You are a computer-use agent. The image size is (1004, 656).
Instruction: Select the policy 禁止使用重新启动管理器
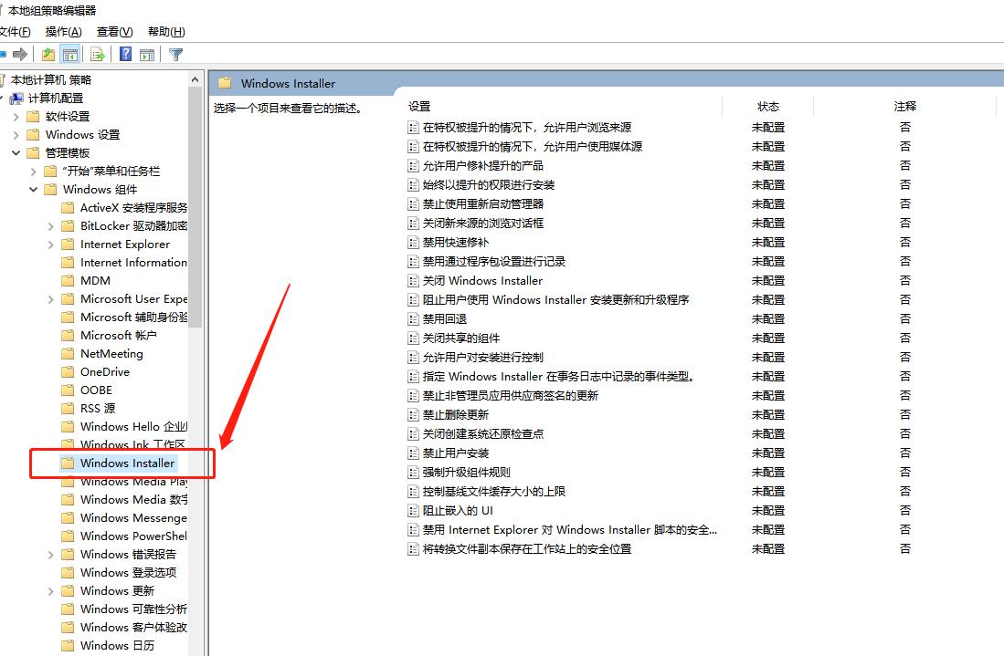[482, 204]
